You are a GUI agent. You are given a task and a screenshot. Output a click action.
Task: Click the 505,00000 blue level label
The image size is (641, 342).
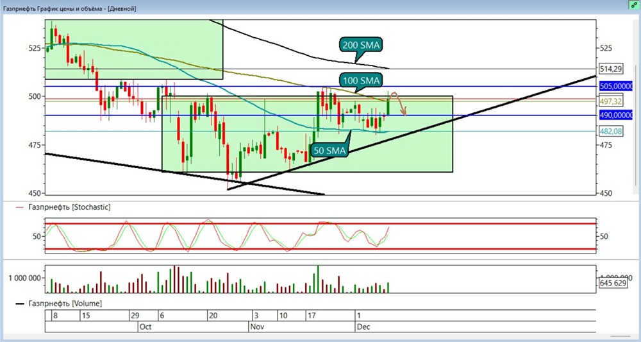616,87
